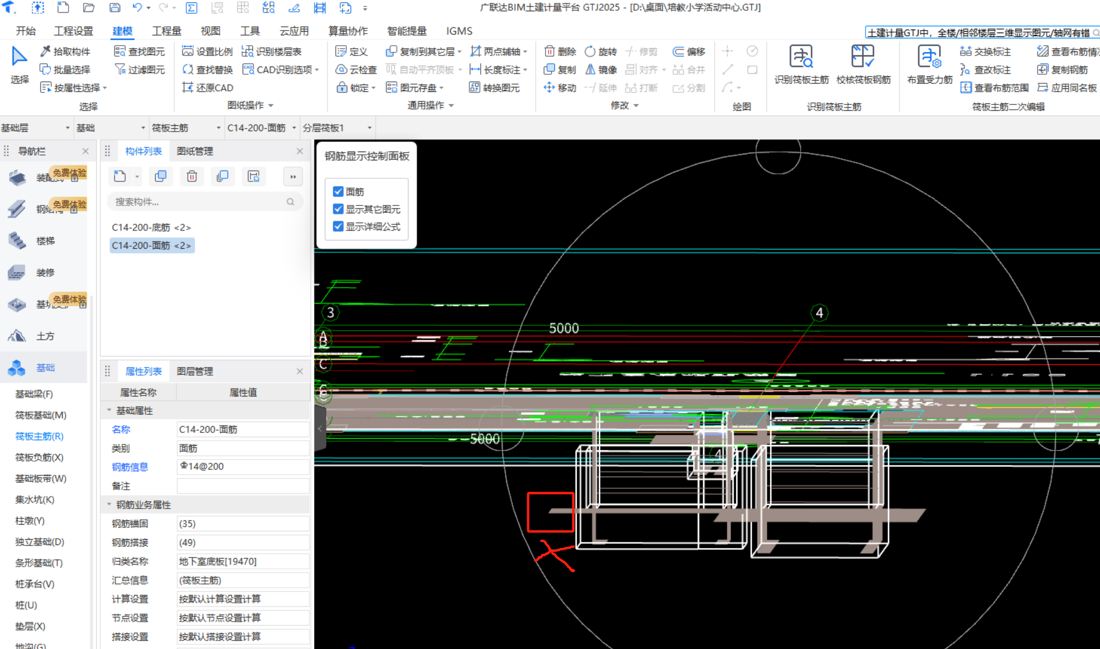This screenshot has height=649, width=1100.
Task: Click 云检查 tool
Action: pyautogui.click(x=356, y=69)
